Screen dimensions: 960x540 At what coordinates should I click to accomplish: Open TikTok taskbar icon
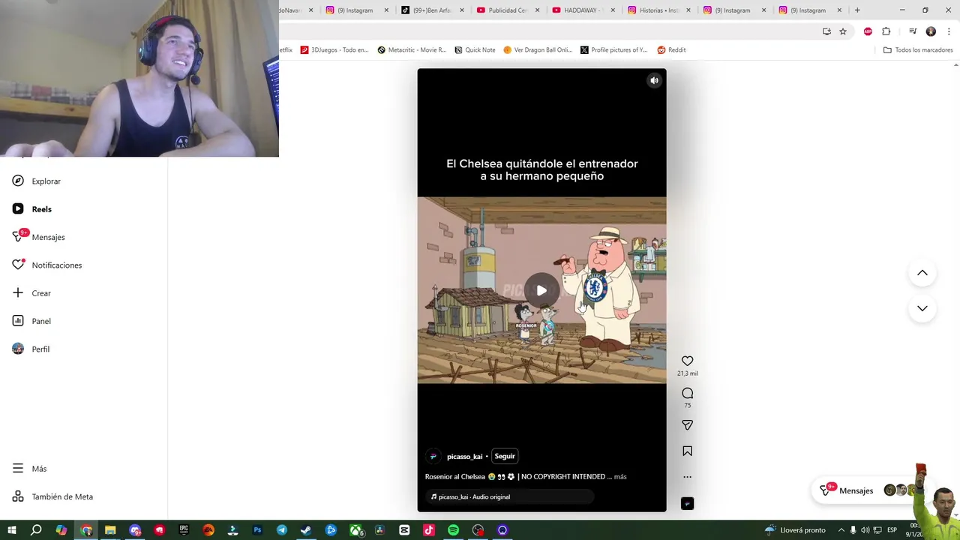pos(429,530)
